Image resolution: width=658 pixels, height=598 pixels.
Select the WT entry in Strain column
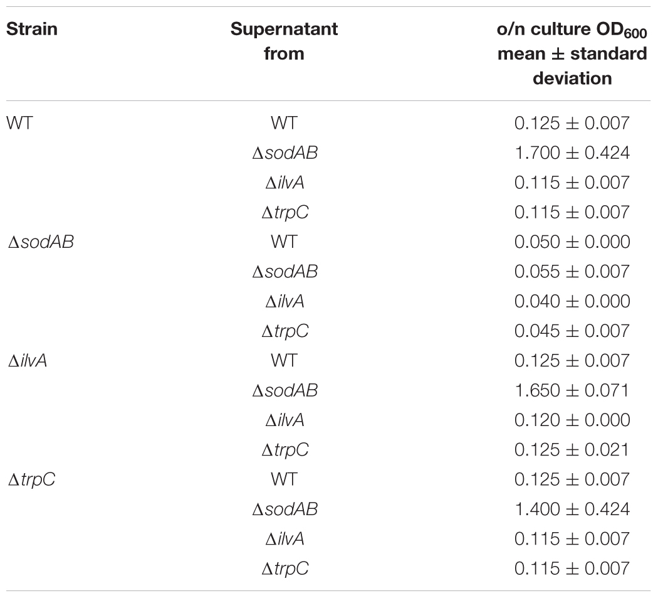pos(19,123)
